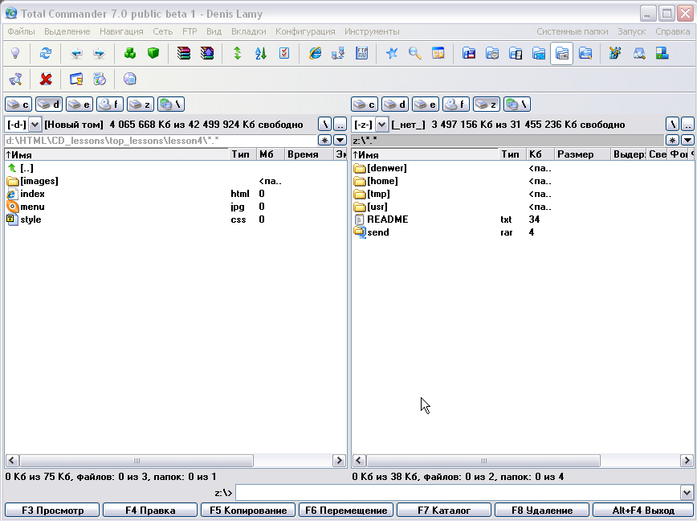Select drive f in the right panel

[456, 105]
